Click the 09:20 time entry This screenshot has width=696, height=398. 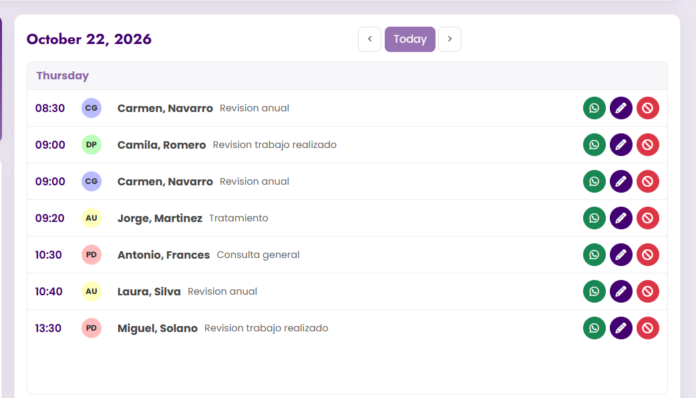tap(49, 218)
